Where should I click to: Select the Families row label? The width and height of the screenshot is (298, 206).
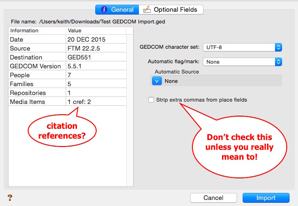[x=22, y=84]
